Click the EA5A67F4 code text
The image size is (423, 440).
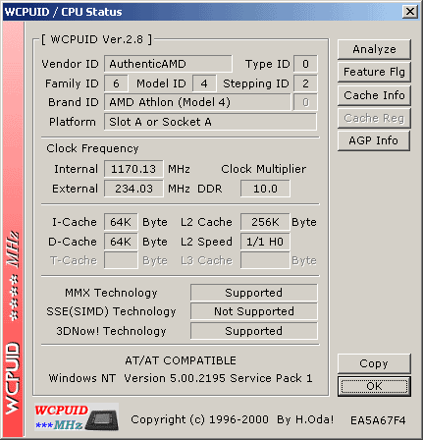tap(378, 420)
